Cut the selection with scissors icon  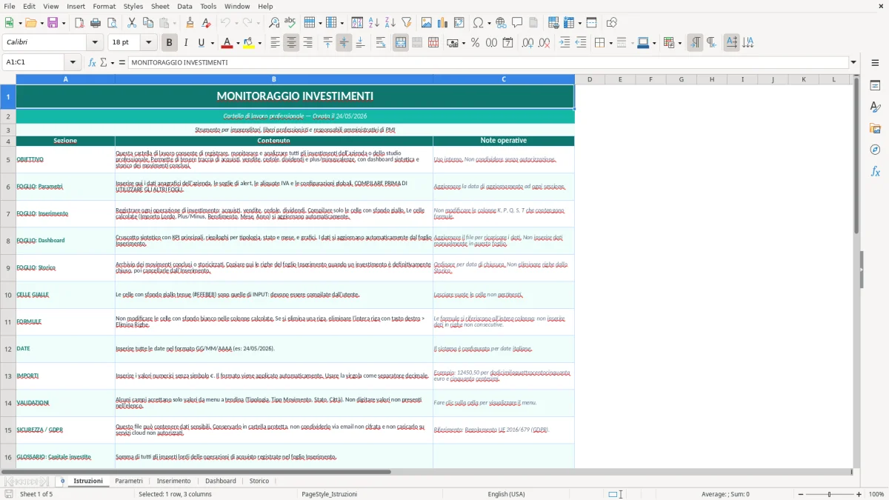pos(131,23)
